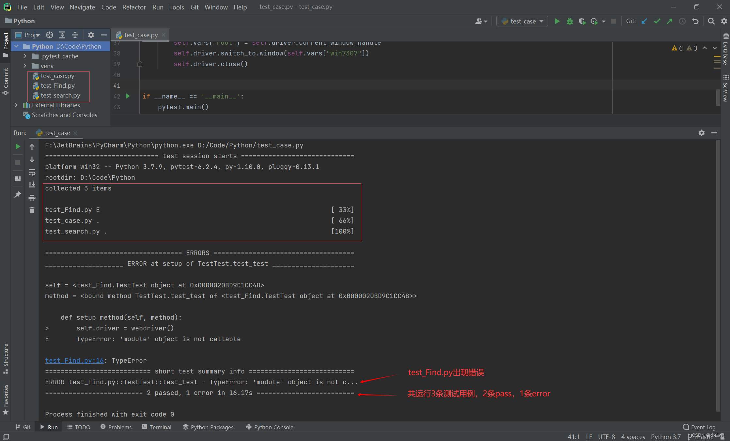Switch to the Terminal tab
Screen dimensions: 730x441
[x=157, y=427]
